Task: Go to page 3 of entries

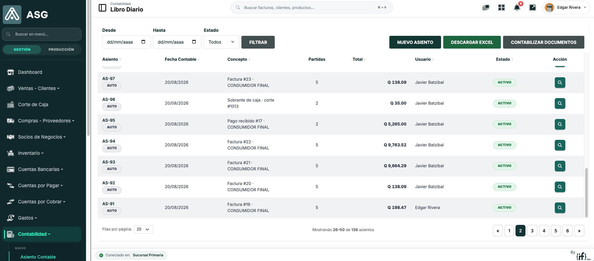Action: click(x=532, y=231)
